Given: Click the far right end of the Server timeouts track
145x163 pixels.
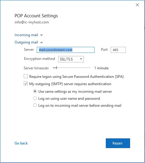Looking at the screenshot, I should [90, 68].
